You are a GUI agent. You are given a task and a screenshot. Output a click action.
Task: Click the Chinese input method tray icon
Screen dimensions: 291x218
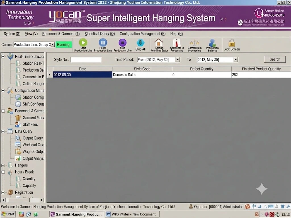pyautogui.click(x=253, y=207)
